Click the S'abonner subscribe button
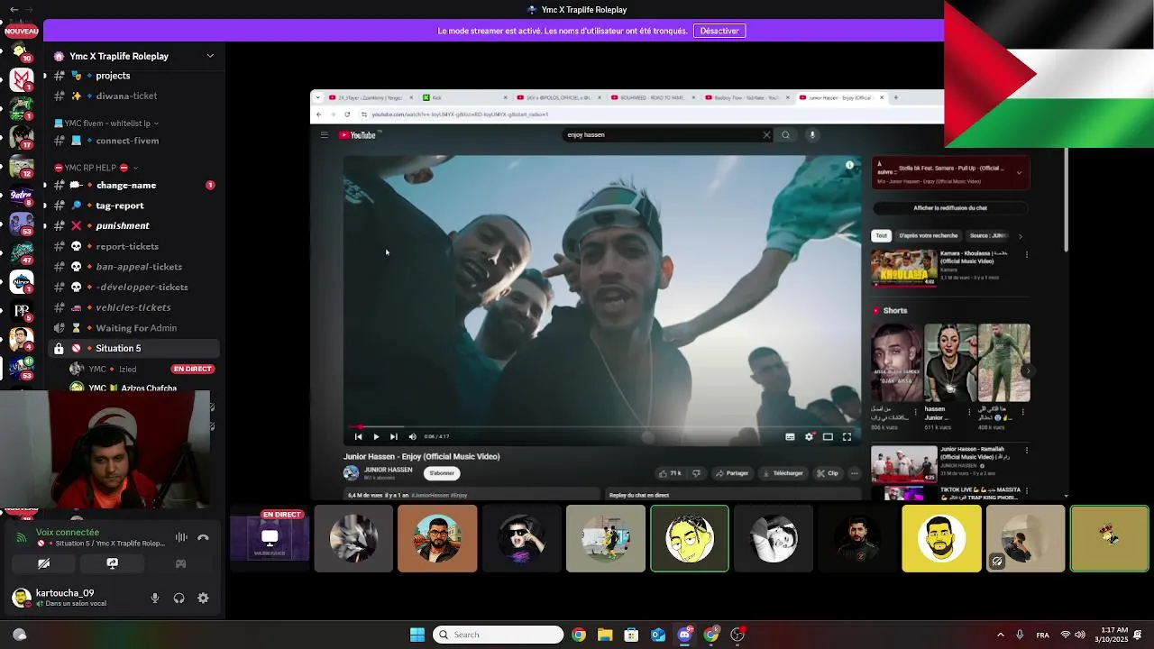Viewport: 1154px width, 649px height. click(x=442, y=473)
